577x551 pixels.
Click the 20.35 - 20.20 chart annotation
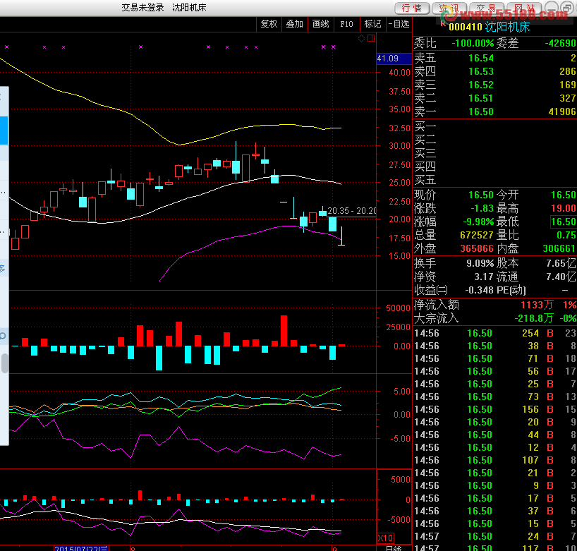[351, 211]
